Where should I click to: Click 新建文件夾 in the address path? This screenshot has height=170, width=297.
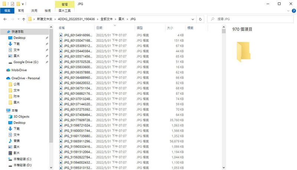tap(45, 19)
